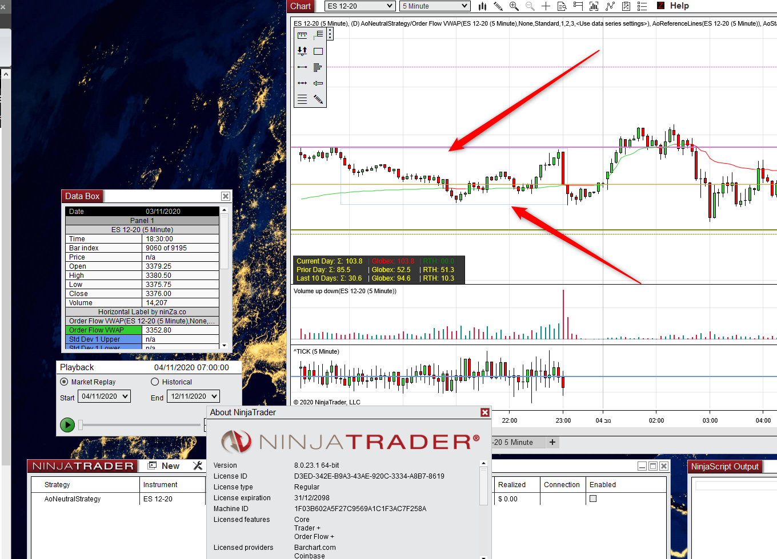Click the zoom in magnifier icon

(514, 6)
